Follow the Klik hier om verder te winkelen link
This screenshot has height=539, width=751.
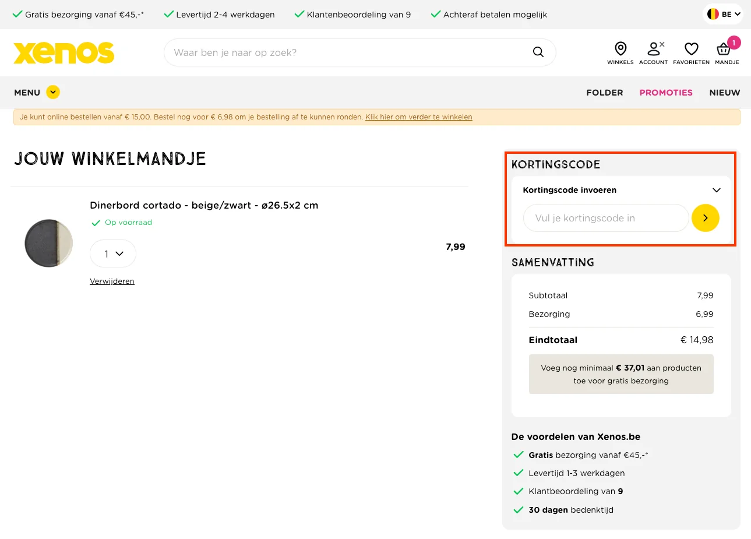[x=418, y=117]
